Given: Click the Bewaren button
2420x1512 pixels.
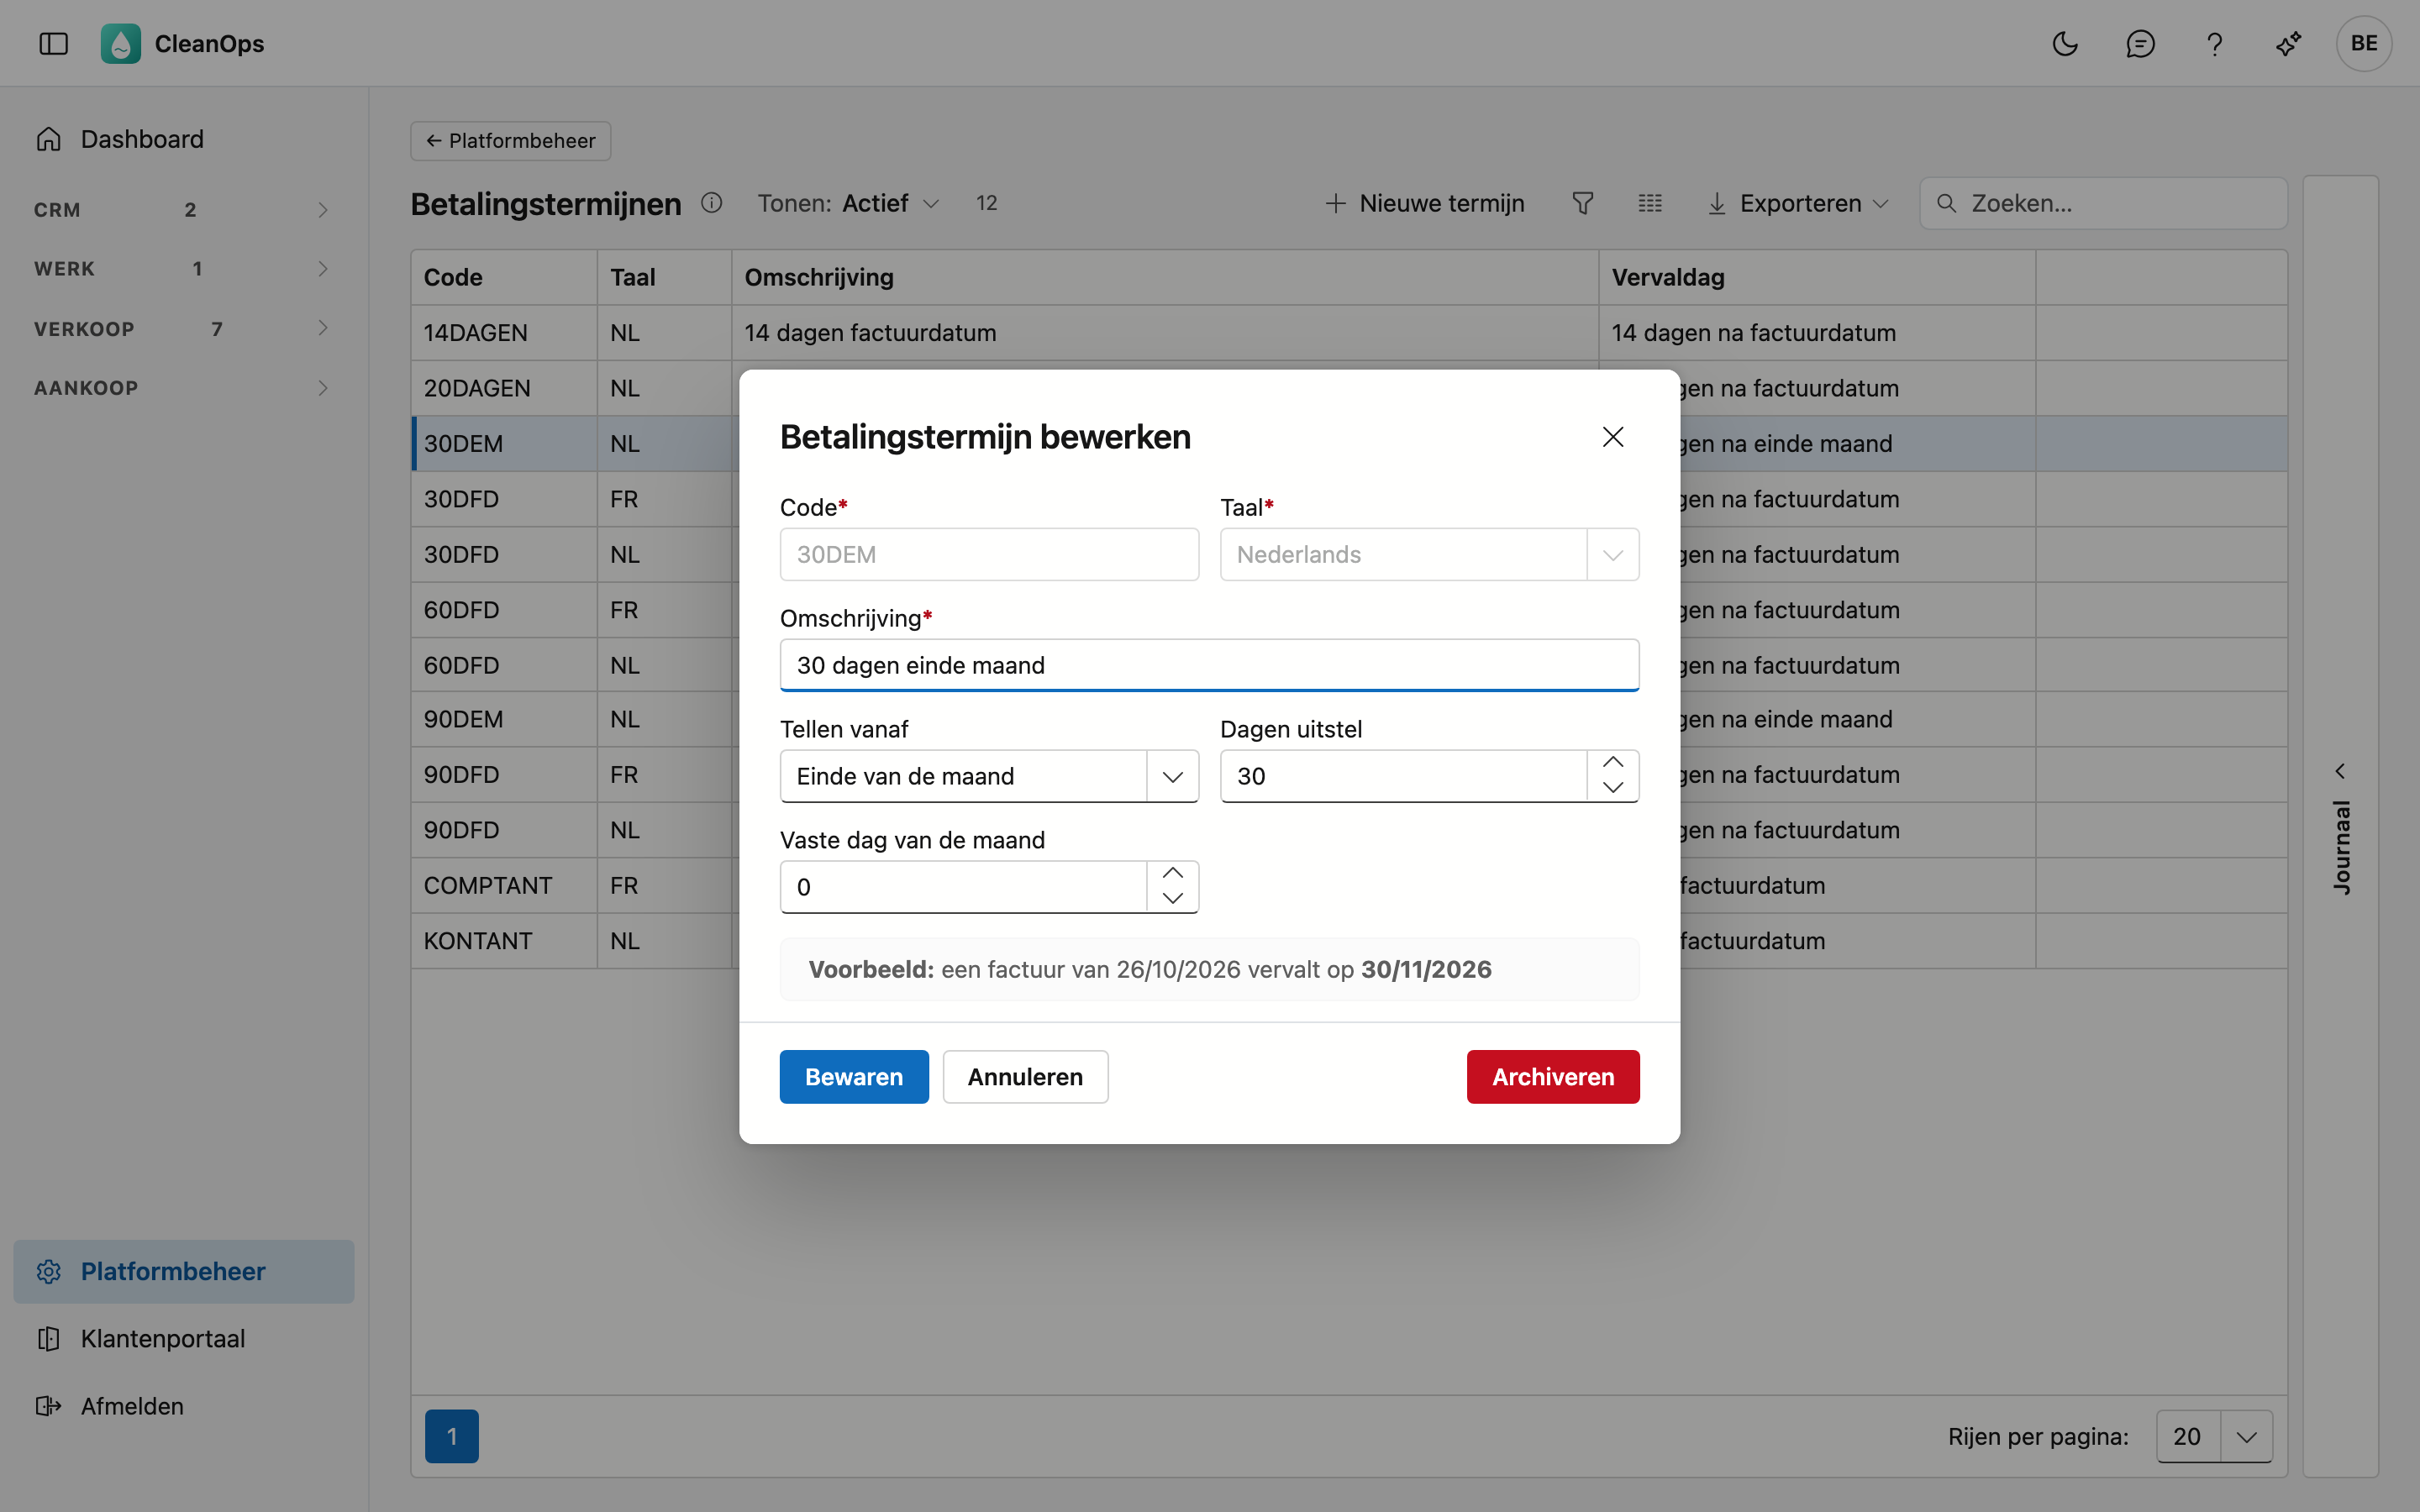Looking at the screenshot, I should tap(854, 1077).
